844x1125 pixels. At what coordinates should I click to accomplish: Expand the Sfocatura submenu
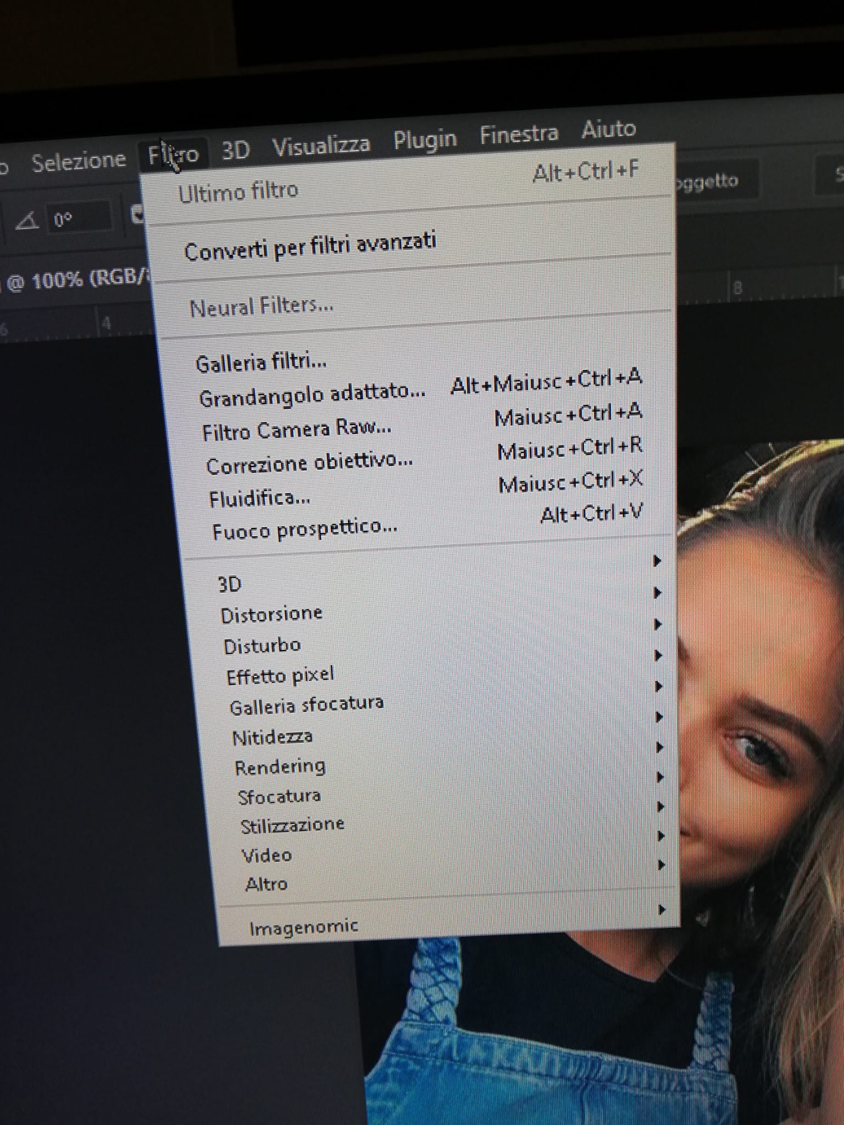pos(451,787)
